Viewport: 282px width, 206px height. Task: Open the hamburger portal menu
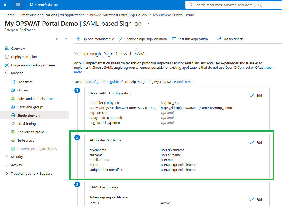pos(18,5)
